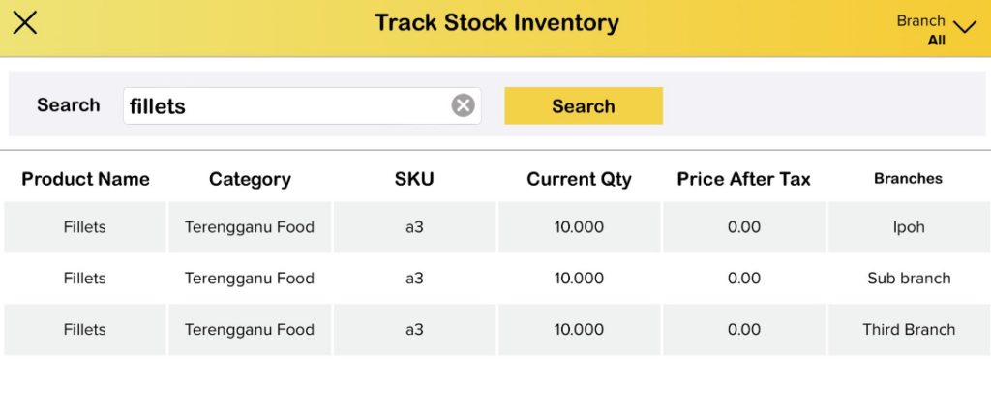
Task: Click the Third Branch cell
Action: (909, 330)
